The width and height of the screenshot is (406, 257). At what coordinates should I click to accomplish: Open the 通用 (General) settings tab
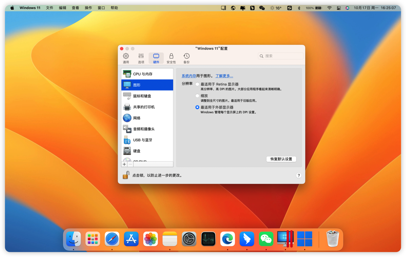tap(126, 58)
